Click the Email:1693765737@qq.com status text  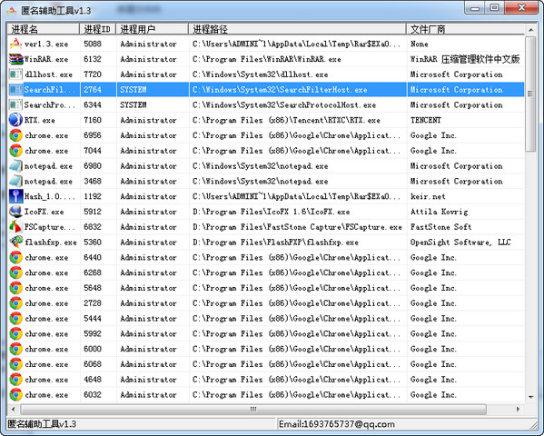[x=337, y=424]
